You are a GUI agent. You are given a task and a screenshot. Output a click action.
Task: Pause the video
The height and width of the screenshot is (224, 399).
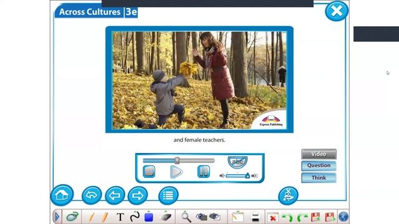click(204, 172)
